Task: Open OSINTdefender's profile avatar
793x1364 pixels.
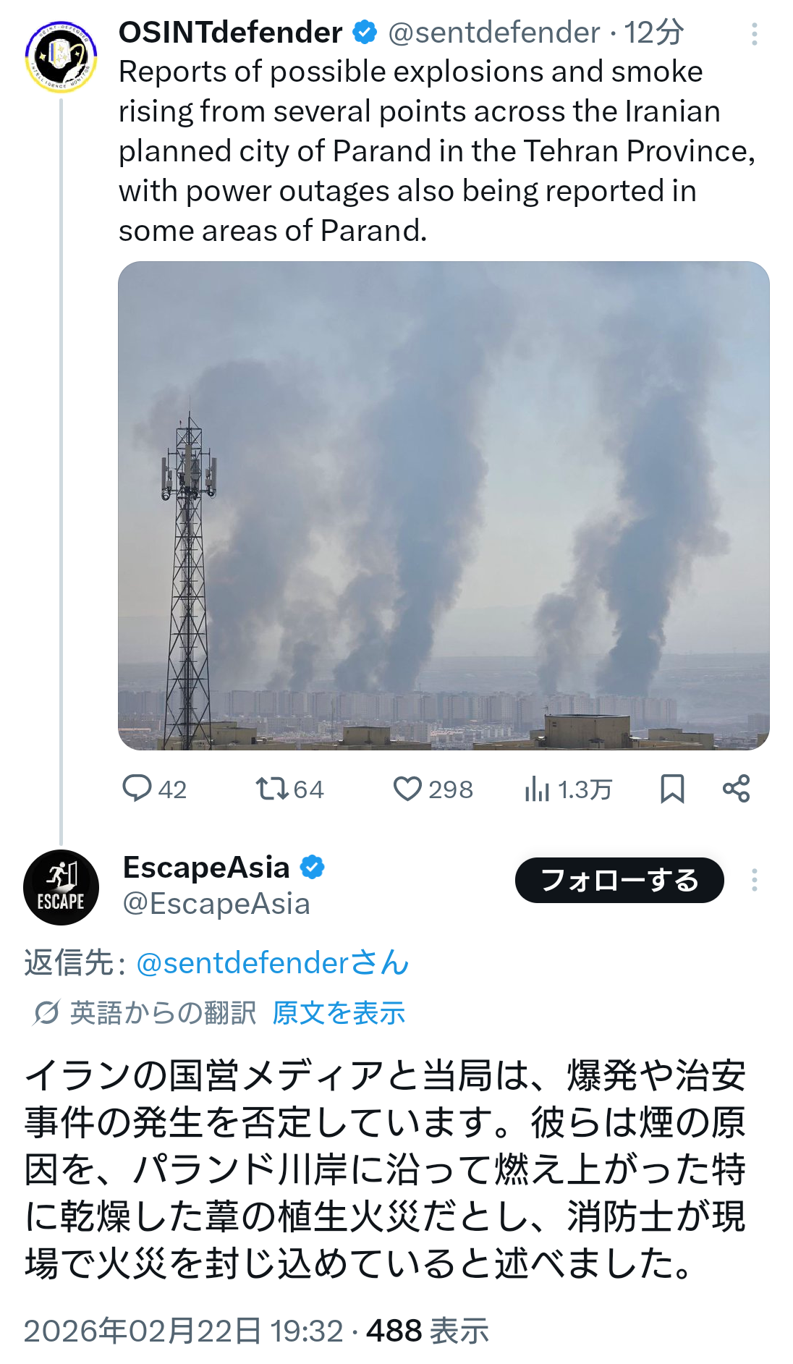Action: pyautogui.click(x=61, y=57)
